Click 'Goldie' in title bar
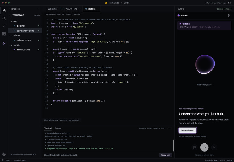 [x=127, y=3]
